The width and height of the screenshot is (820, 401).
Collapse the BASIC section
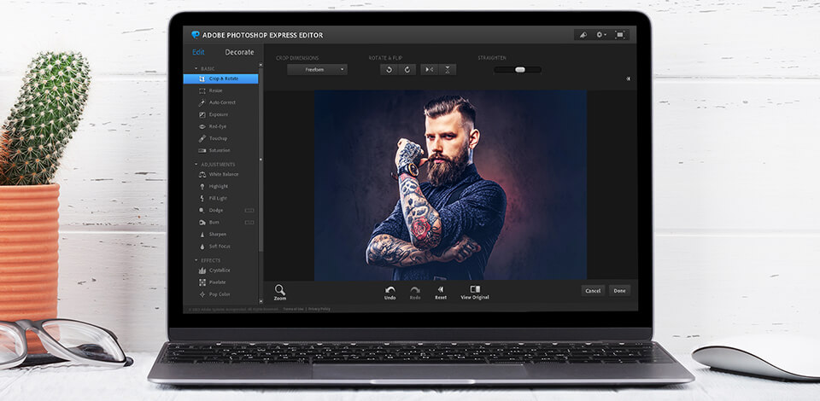[196, 69]
